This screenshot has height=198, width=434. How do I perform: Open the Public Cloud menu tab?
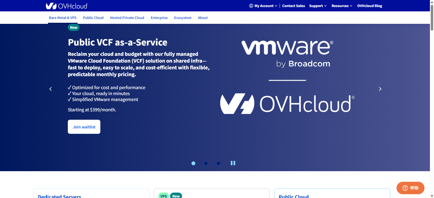[x=93, y=18]
